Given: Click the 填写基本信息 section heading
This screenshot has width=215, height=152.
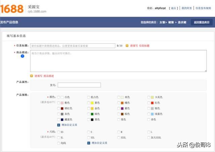Looking at the screenshot, I should [x=16, y=36].
